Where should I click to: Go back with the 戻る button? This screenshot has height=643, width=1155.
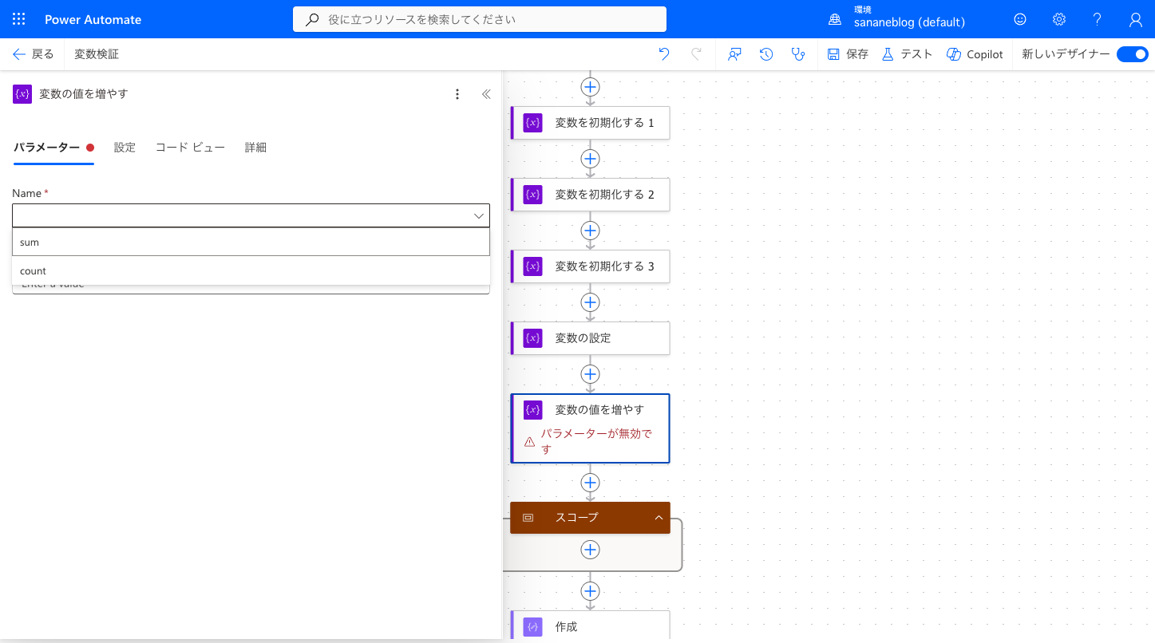(x=33, y=54)
